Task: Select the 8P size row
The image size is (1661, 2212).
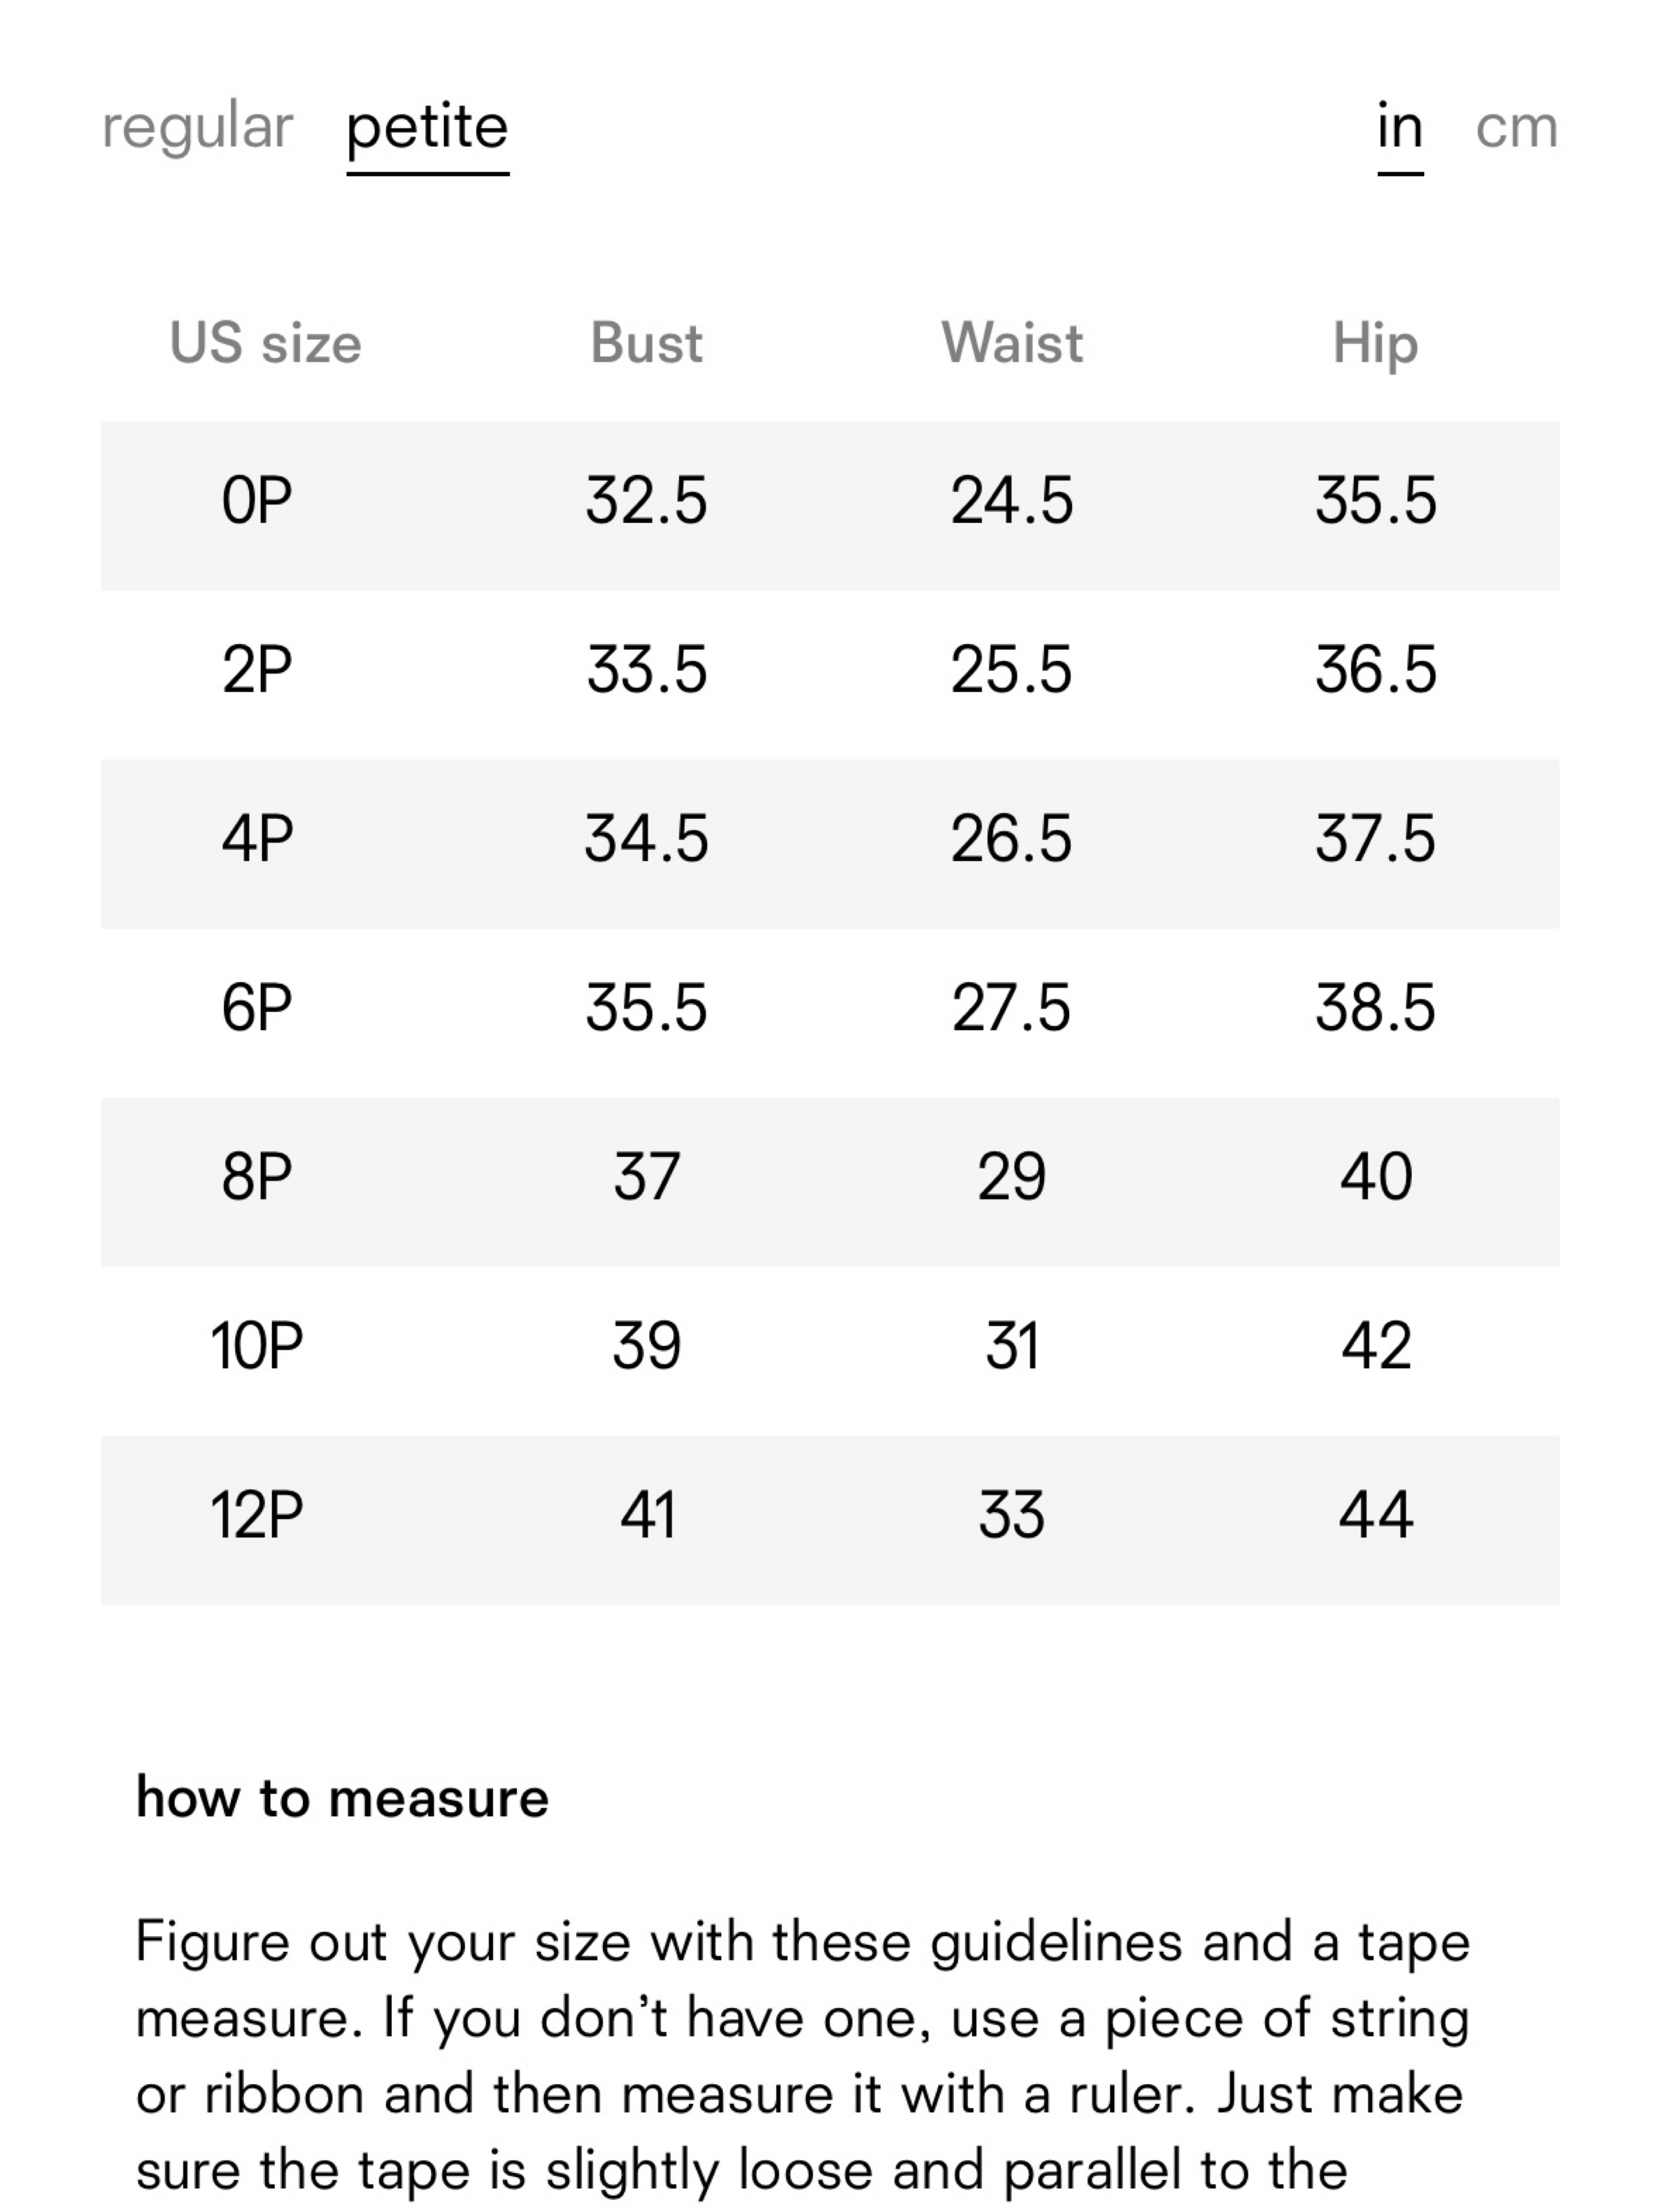Action: pos(830,1182)
